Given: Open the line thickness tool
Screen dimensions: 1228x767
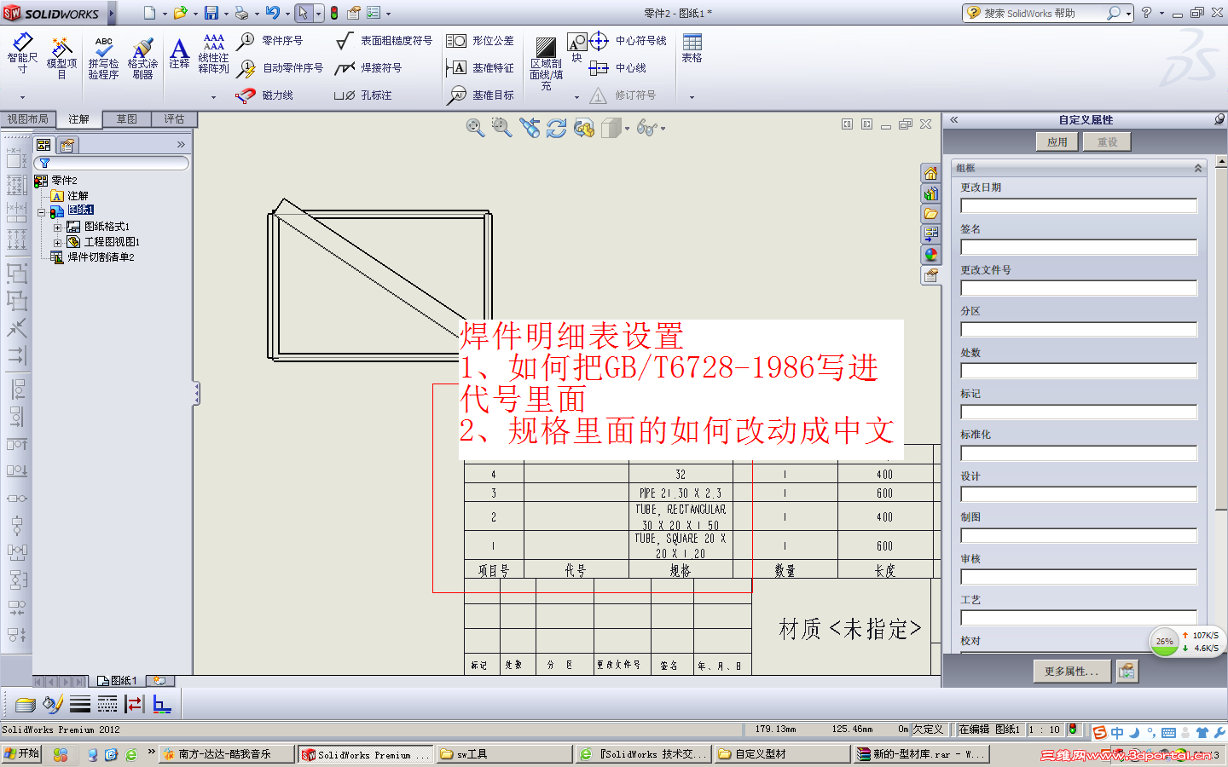Looking at the screenshot, I should coord(80,704).
